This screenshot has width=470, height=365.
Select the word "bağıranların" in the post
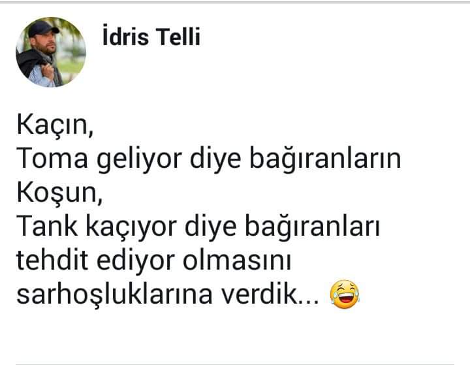pyautogui.click(x=325, y=160)
